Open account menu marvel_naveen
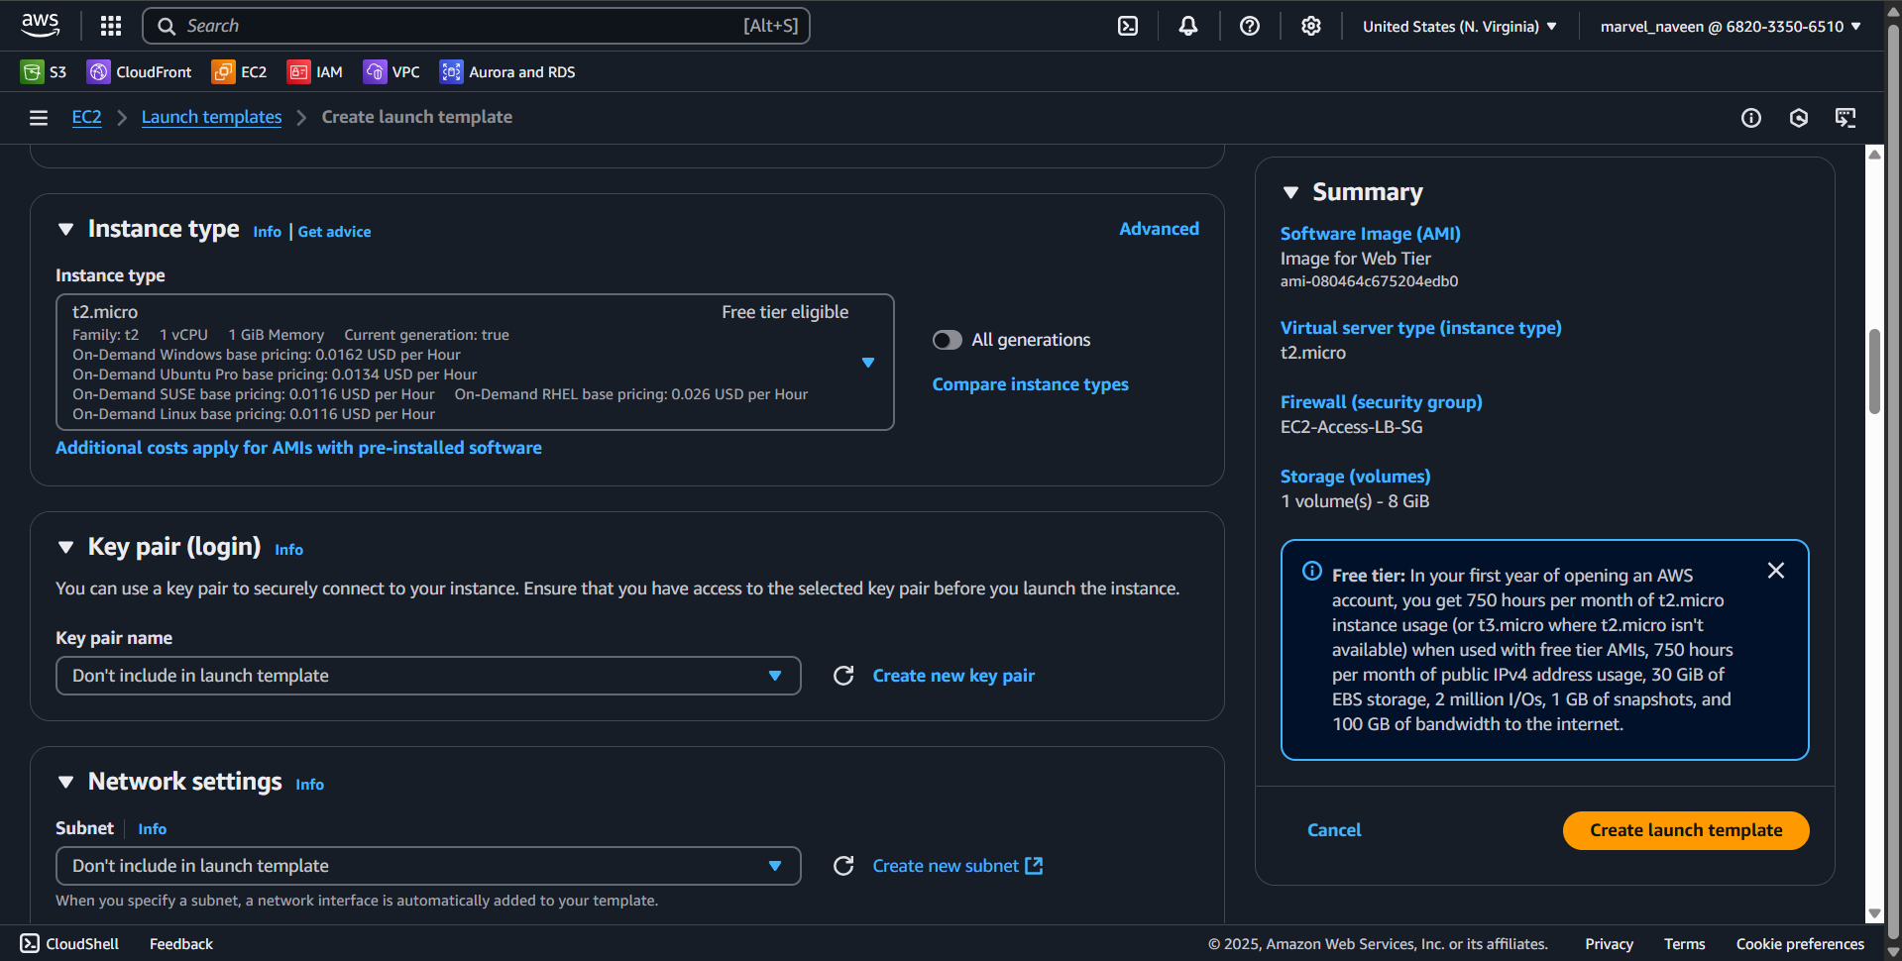This screenshot has width=1902, height=961. (x=1731, y=26)
